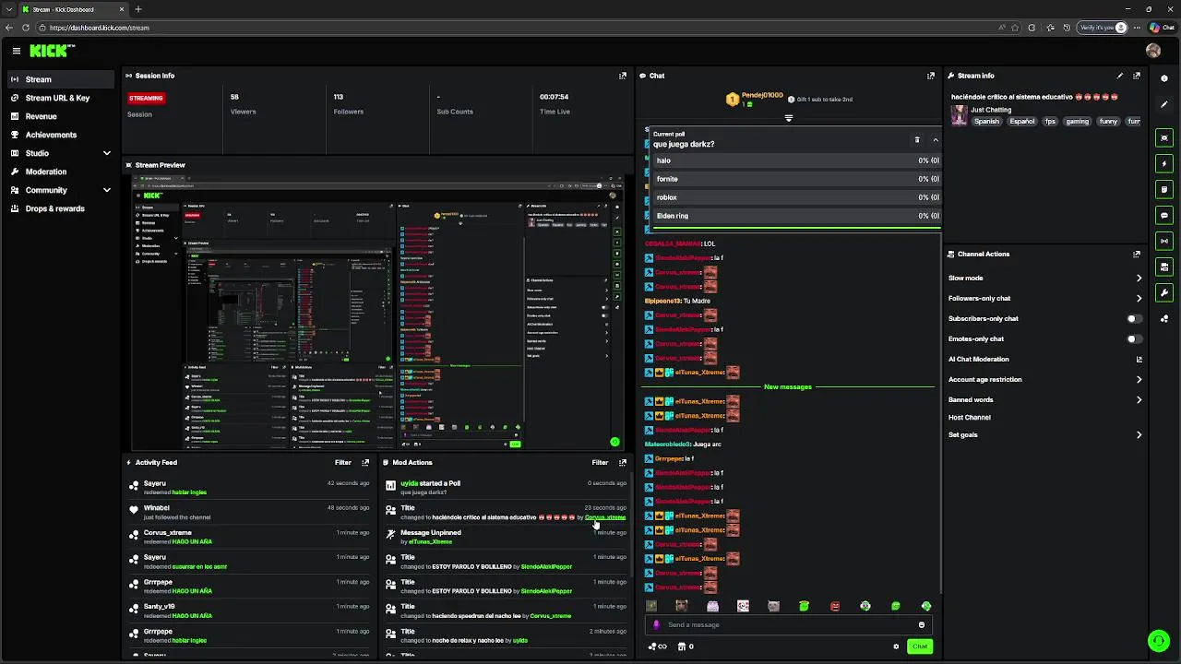The width and height of the screenshot is (1181, 664).
Task: Open chat settings gear icon
Action: tap(896, 646)
